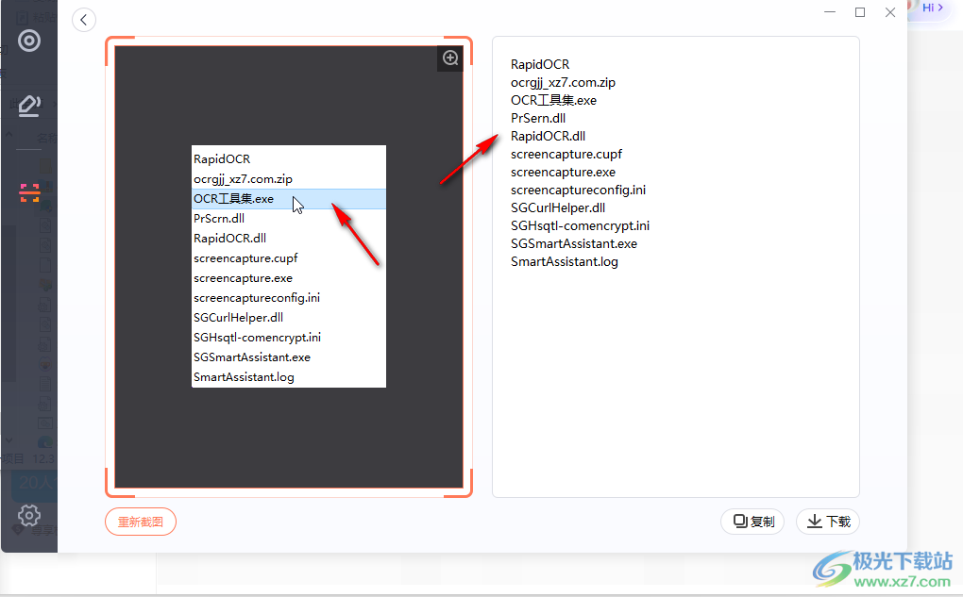Copy recognized text with 复制 button
The width and height of the screenshot is (963, 597).
point(752,522)
